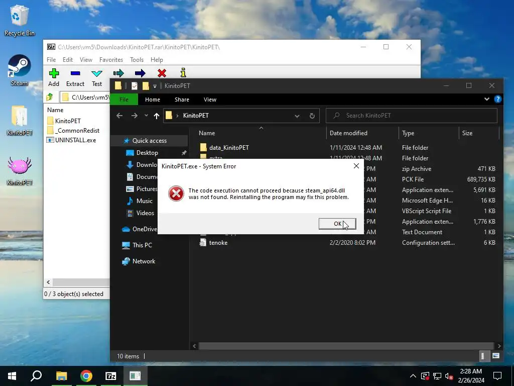514x386 pixels.
Task: Switch to the Home tab in Explorer
Action: (153, 100)
